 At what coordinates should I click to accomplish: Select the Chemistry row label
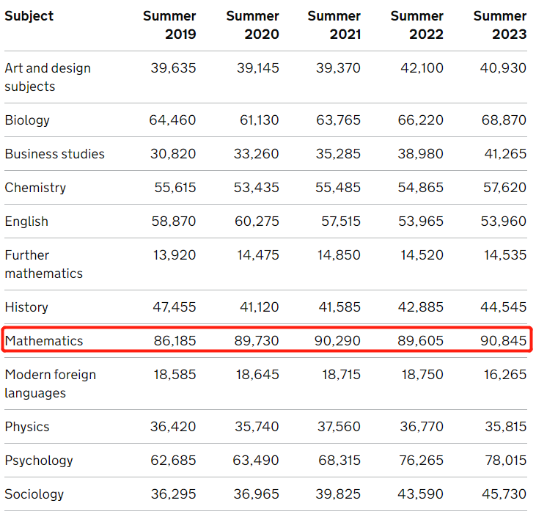(x=35, y=188)
